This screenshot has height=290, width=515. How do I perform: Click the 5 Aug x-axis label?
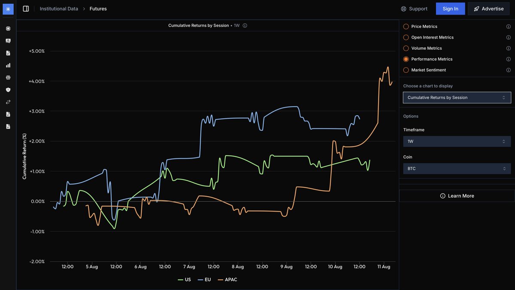[x=92, y=266]
